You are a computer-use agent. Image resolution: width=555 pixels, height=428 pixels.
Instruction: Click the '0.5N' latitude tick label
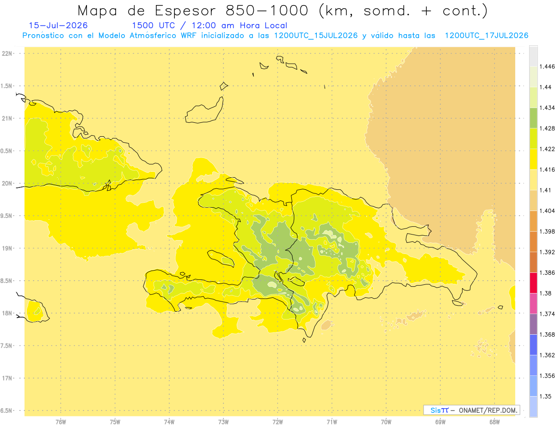(7, 151)
